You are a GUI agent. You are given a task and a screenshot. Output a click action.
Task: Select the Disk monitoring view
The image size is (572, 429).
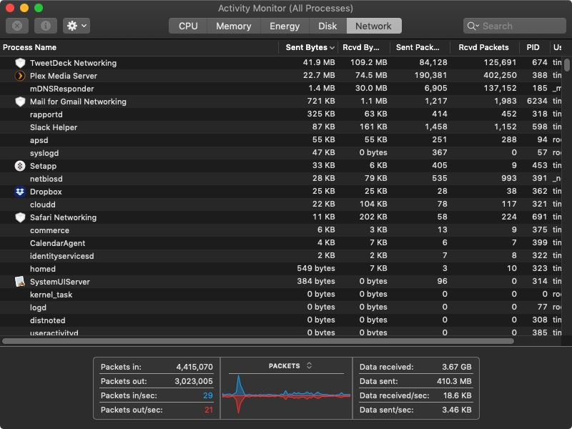pyautogui.click(x=325, y=26)
